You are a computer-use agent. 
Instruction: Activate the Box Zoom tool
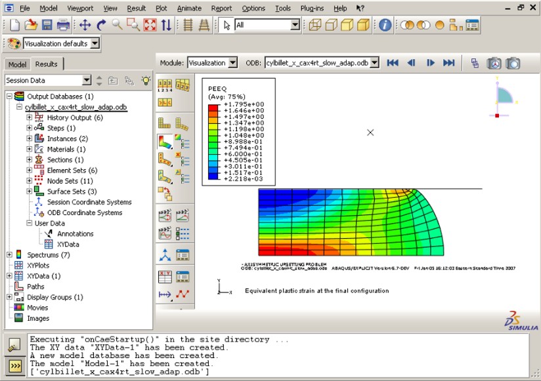pyautogui.click(x=133, y=24)
